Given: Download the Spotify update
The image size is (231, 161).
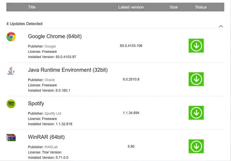Looking at the screenshot, I should 196,113.
